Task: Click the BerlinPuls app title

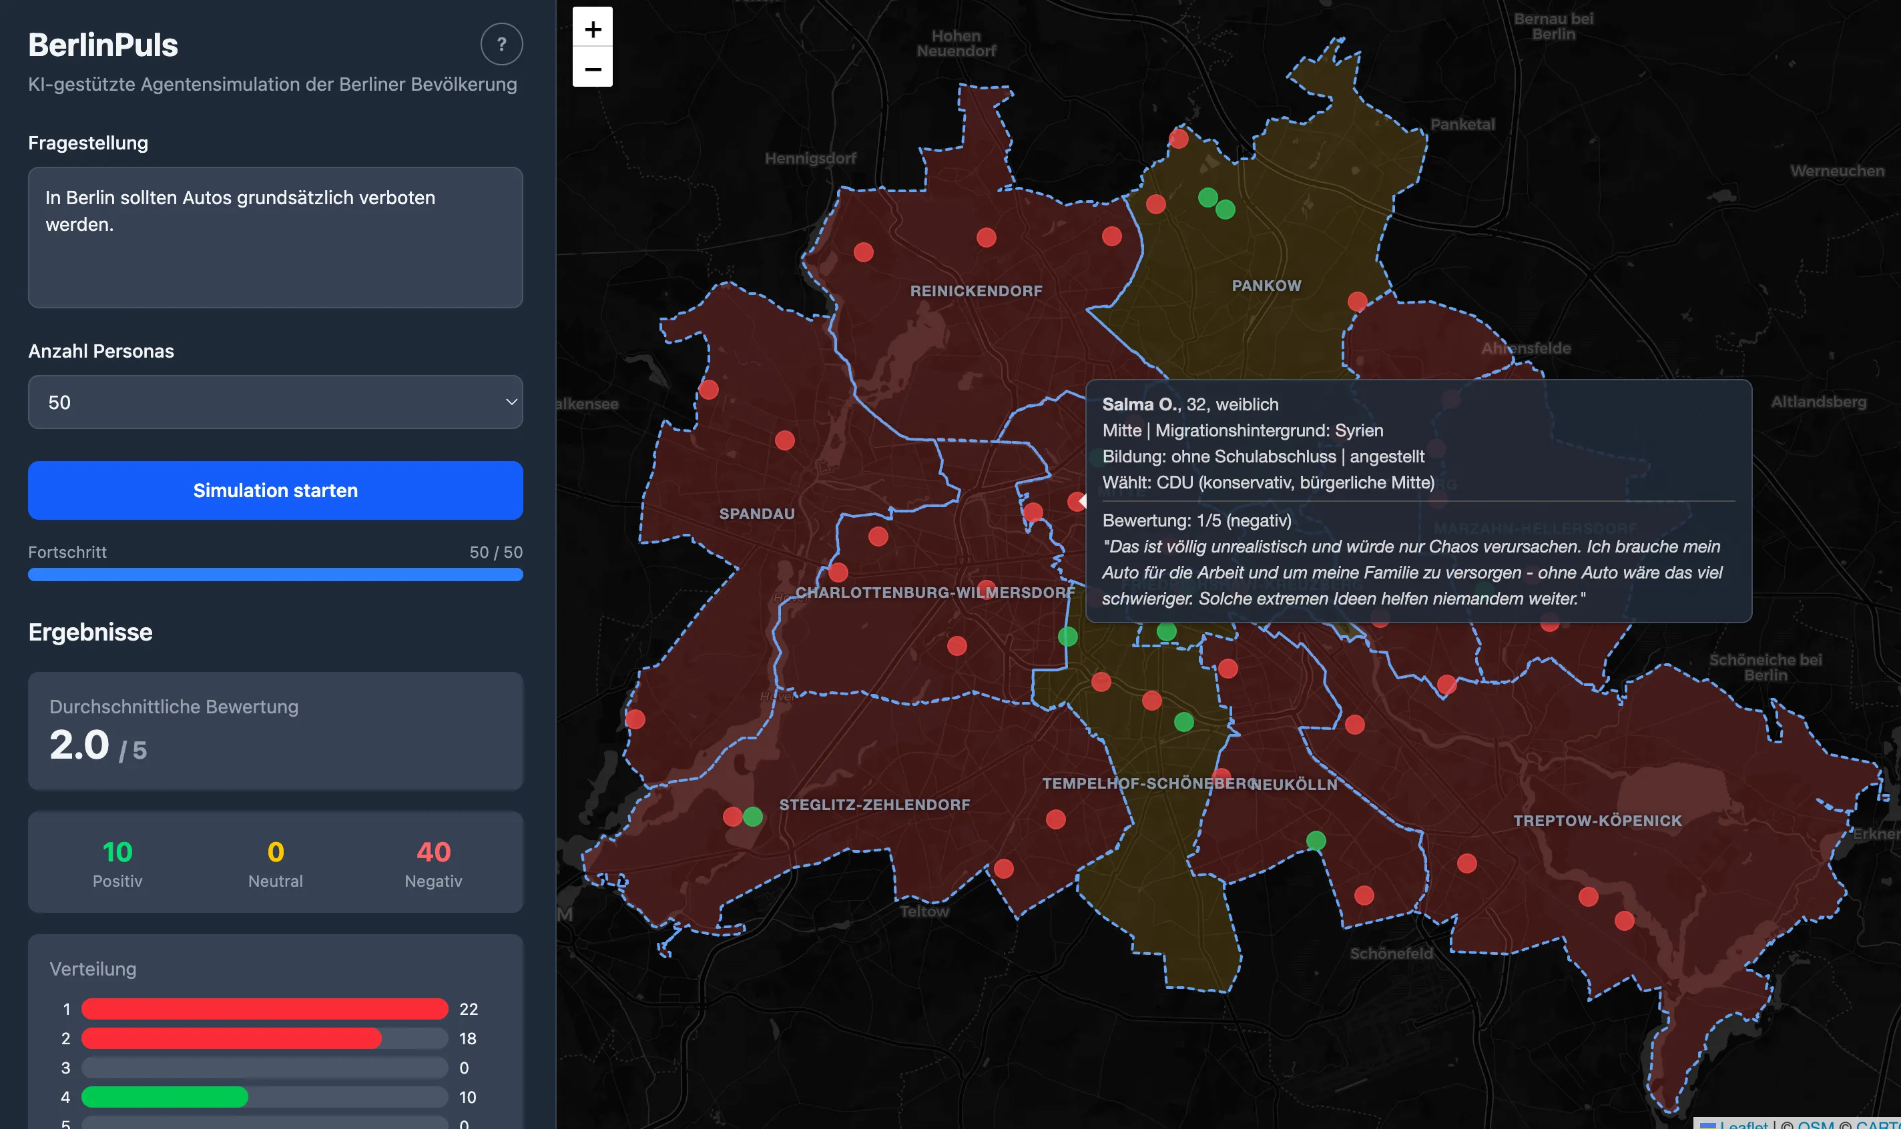Action: (x=103, y=45)
